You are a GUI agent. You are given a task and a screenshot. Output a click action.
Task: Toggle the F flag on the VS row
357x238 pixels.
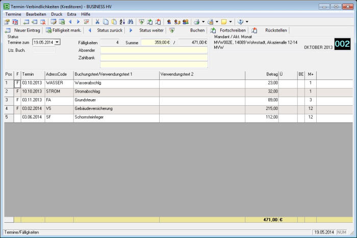[x=17, y=108]
